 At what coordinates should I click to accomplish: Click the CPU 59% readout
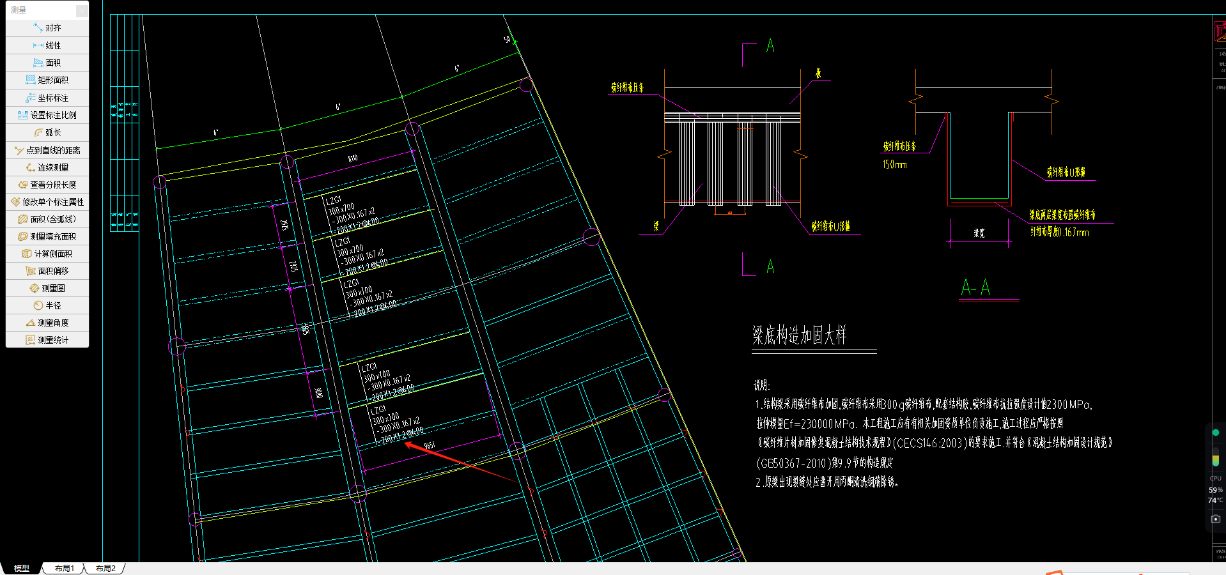point(1215,490)
